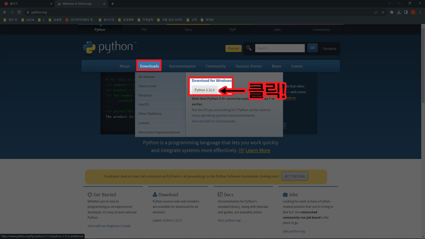
Task: Open the KOCW bookmark folder
Action: pos(28,20)
